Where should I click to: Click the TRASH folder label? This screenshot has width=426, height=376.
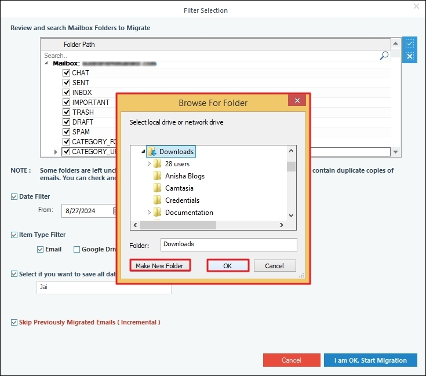[x=83, y=112]
